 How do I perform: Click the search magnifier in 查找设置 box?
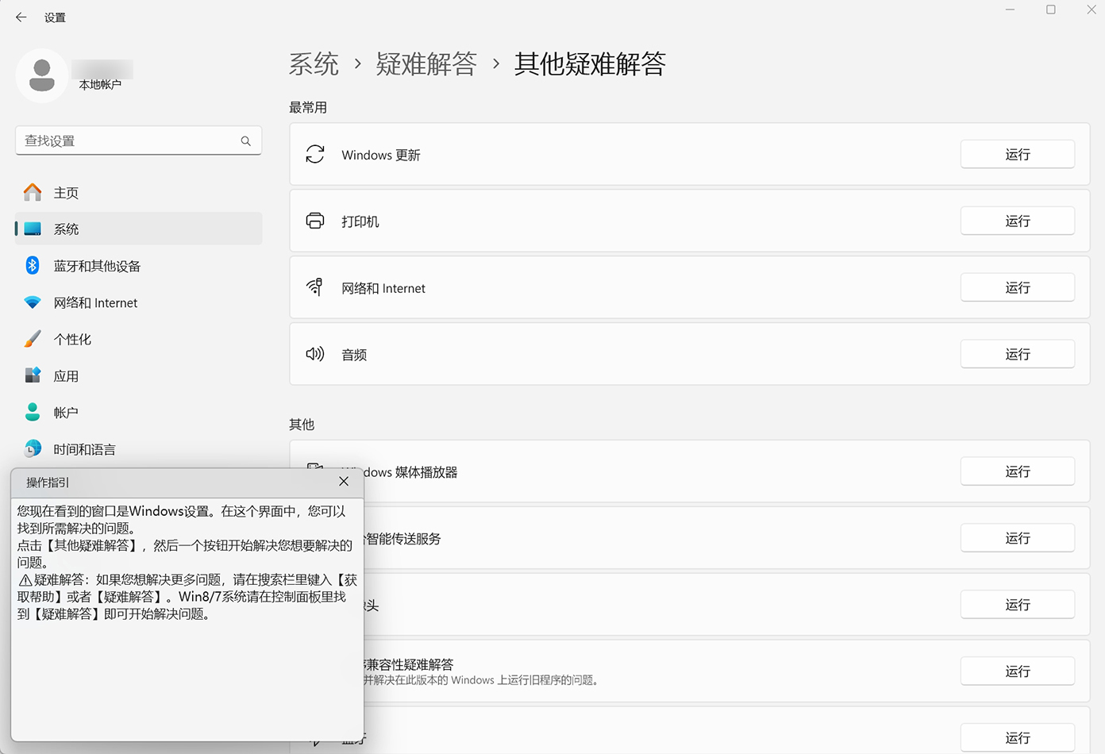(x=246, y=140)
